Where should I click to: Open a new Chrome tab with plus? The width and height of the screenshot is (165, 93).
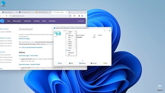pyautogui.click(x=69, y=12)
